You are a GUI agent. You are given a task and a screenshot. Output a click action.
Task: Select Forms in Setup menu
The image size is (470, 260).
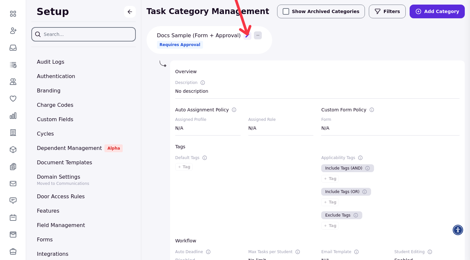coord(45,239)
